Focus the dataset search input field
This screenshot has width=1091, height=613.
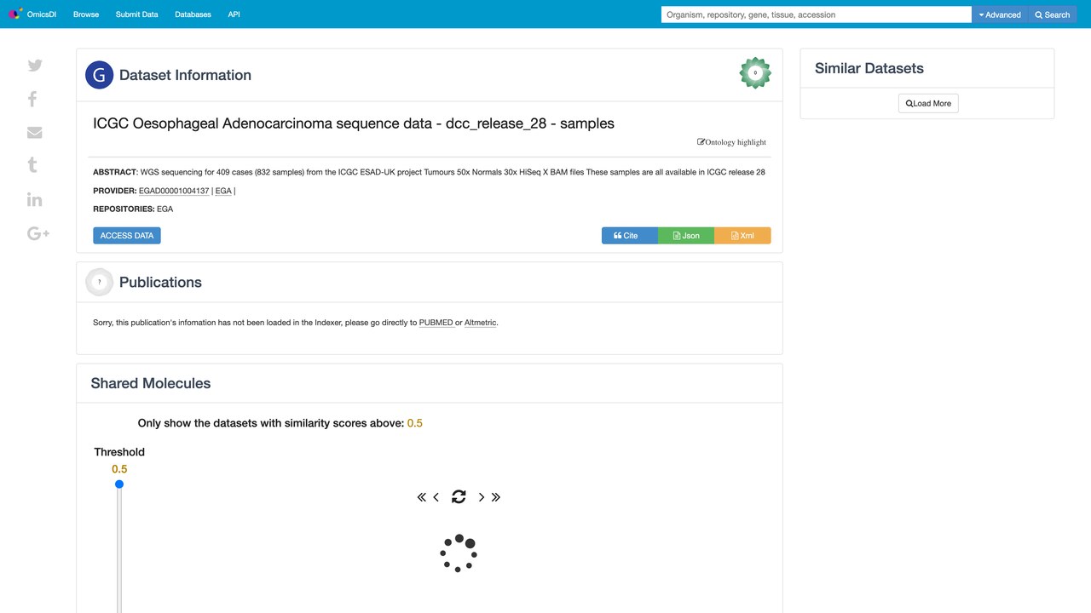817,14
